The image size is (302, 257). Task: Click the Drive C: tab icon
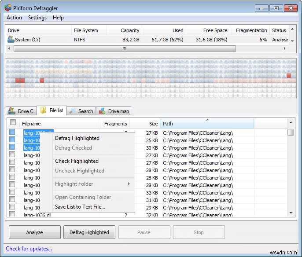click(x=12, y=111)
